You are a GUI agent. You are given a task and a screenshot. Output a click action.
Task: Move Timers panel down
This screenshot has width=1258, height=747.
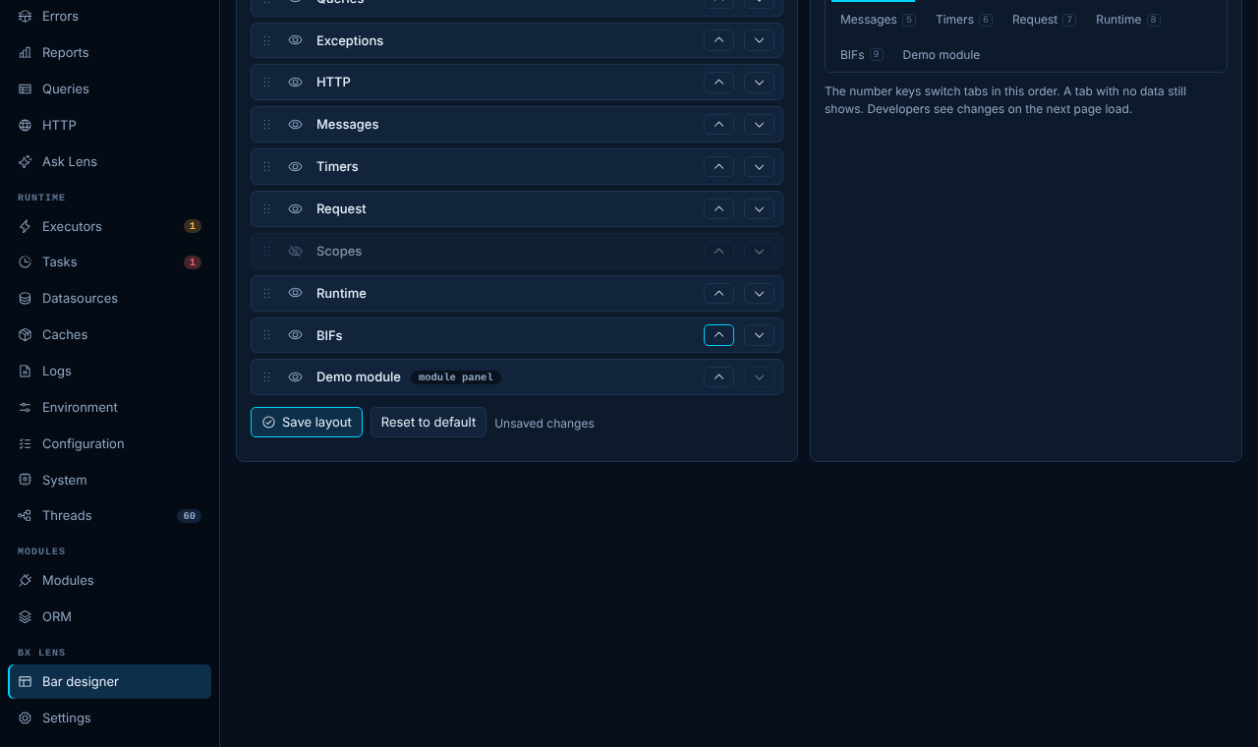759,166
